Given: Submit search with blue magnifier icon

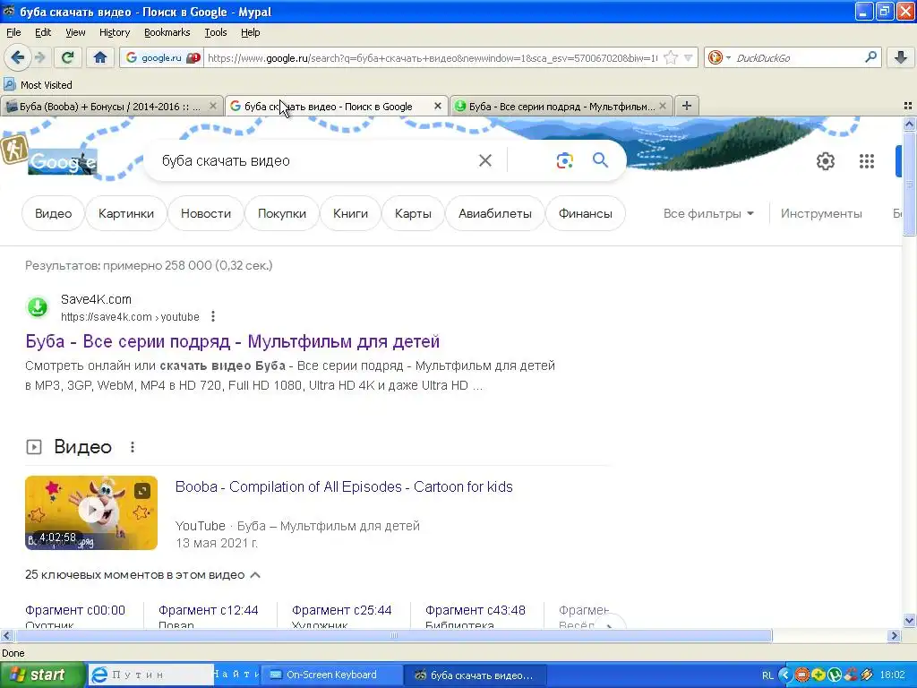Looking at the screenshot, I should pos(601,159).
